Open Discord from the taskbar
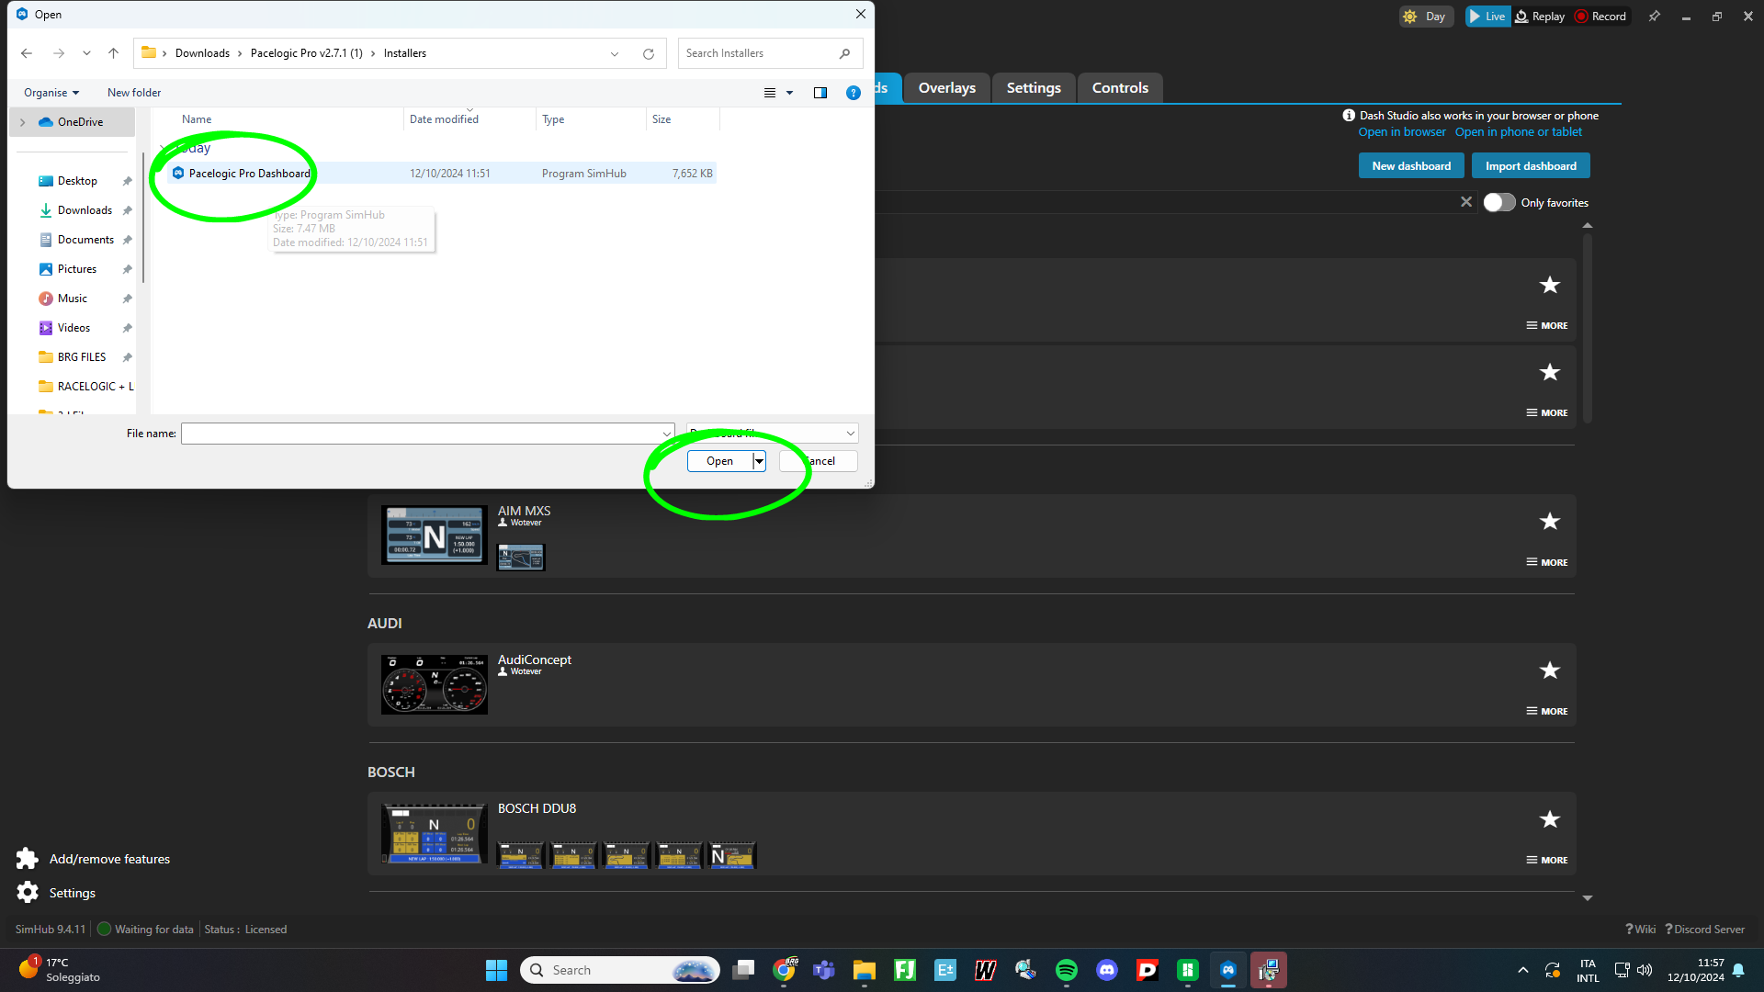The width and height of the screenshot is (1764, 992). [1107, 970]
